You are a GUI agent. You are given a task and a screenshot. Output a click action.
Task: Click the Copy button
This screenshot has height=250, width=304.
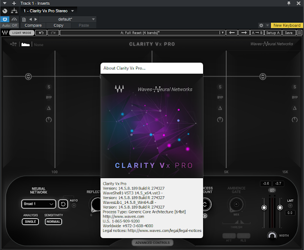(59, 25)
